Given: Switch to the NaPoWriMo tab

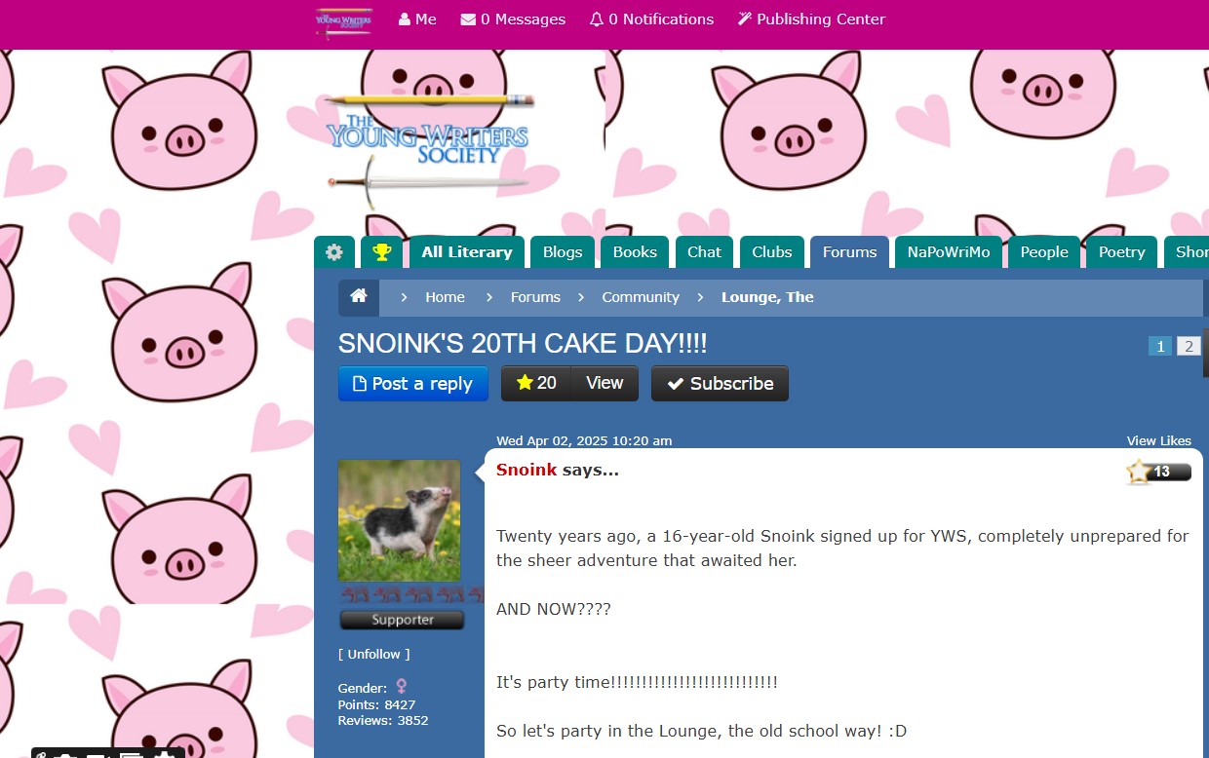Looking at the screenshot, I should pyautogui.click(x=949, y=252).
